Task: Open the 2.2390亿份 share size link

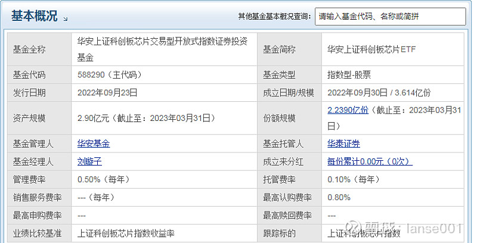Action: 348,110
